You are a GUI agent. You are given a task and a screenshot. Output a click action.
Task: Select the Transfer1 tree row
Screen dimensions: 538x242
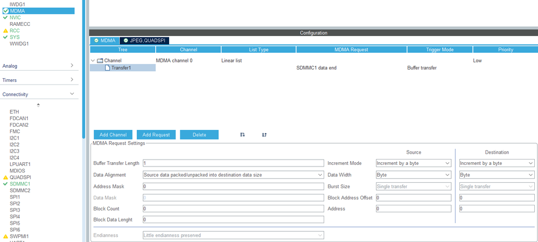point(123,68)
